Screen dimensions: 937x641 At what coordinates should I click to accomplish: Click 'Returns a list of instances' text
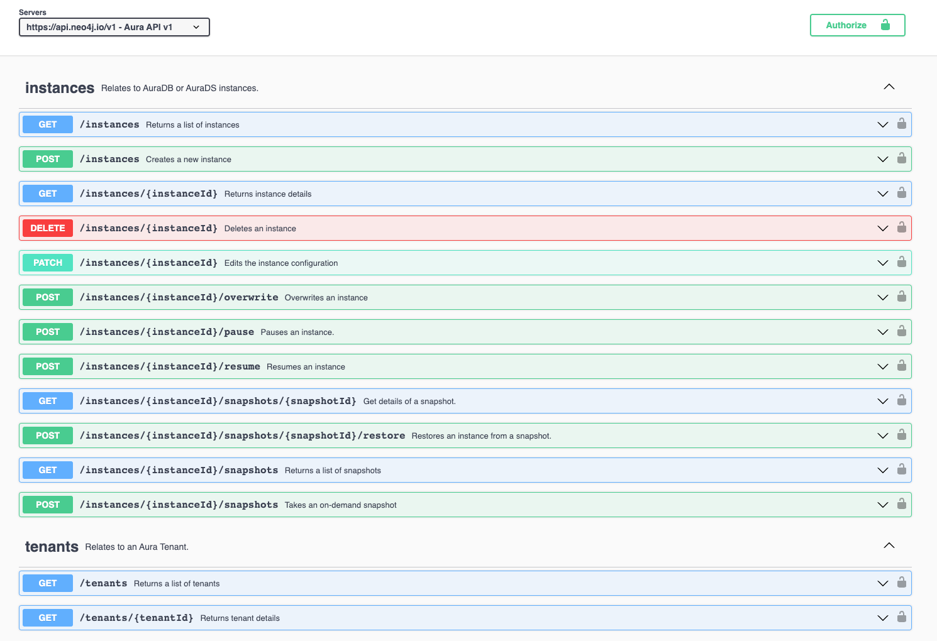click(x=192, y=124)
